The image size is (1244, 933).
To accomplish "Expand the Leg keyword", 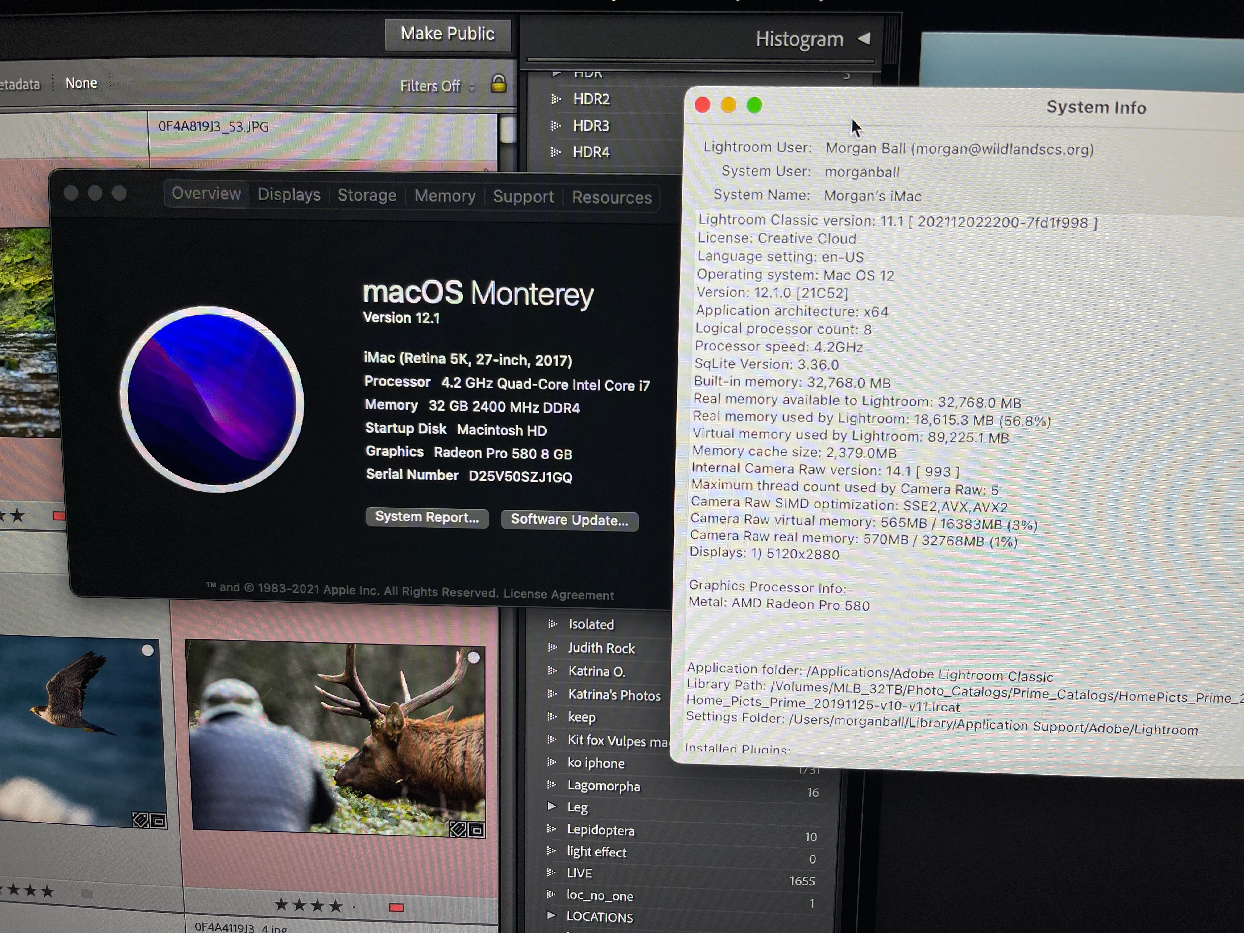I will point(552,807).
